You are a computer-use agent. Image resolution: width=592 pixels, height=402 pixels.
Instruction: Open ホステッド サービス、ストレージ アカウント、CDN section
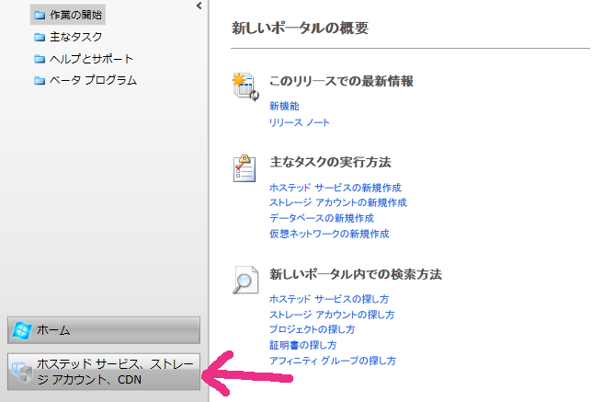[x=104, y=372]
